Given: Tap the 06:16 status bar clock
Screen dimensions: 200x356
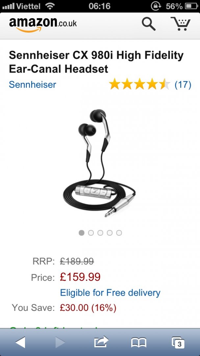Looking at the screenshot, I should click(x=100, y=6).
